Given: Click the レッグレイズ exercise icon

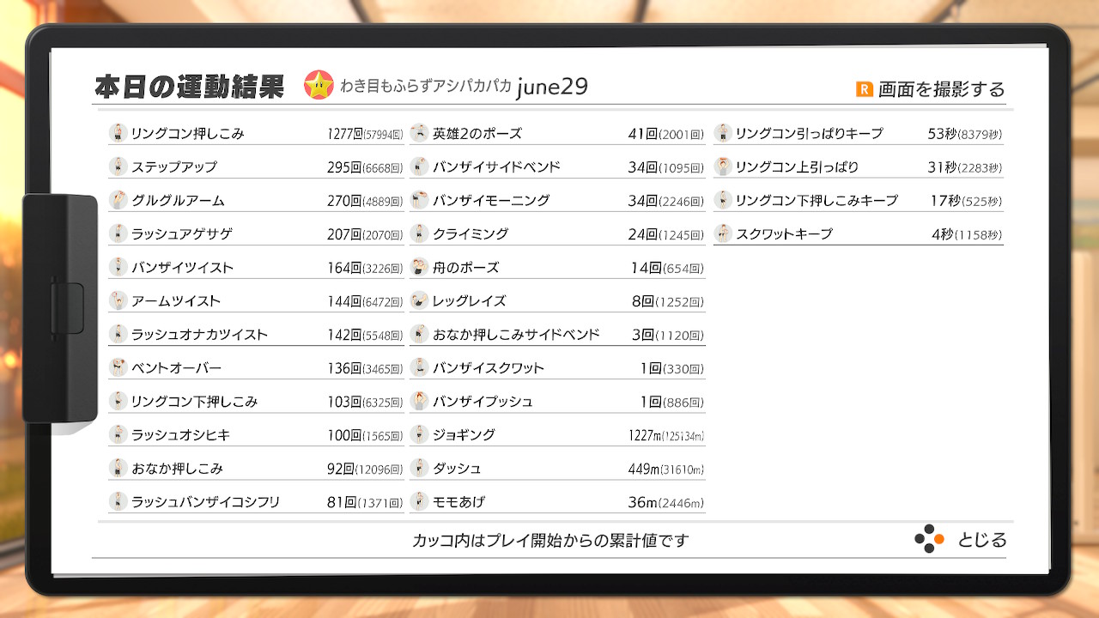Looking at the screenshot, I should (x=419, y=300).
